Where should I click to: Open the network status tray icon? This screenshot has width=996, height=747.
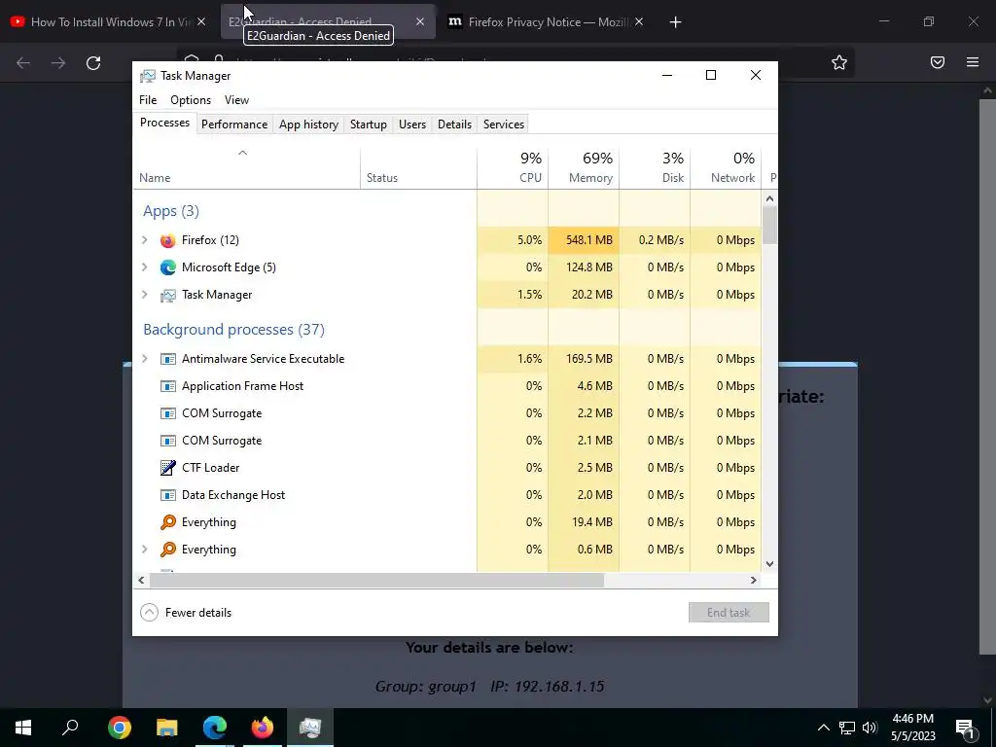847,728
